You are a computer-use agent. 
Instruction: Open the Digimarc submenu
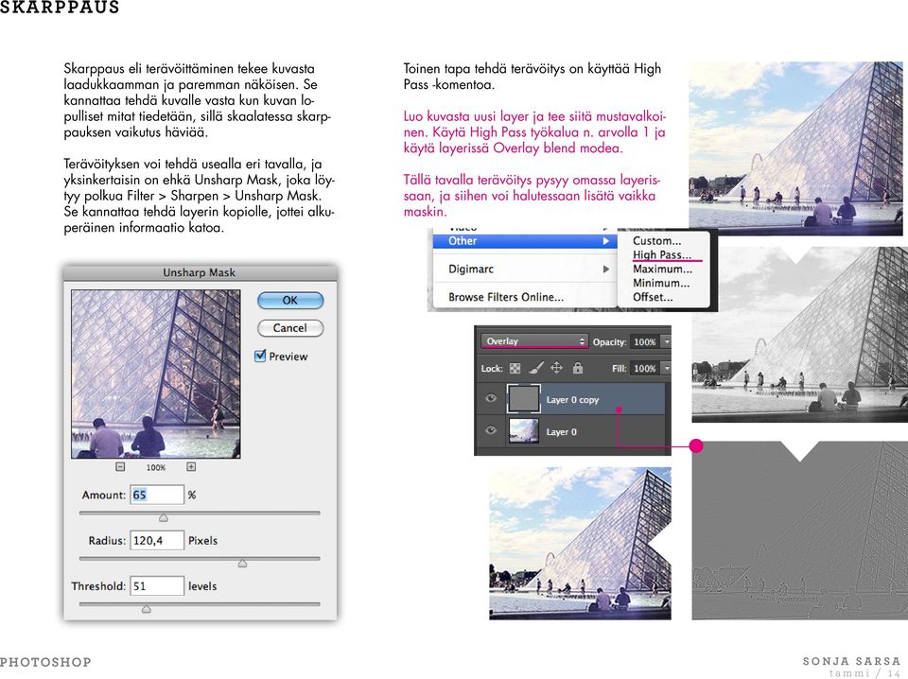click(525, 270)
